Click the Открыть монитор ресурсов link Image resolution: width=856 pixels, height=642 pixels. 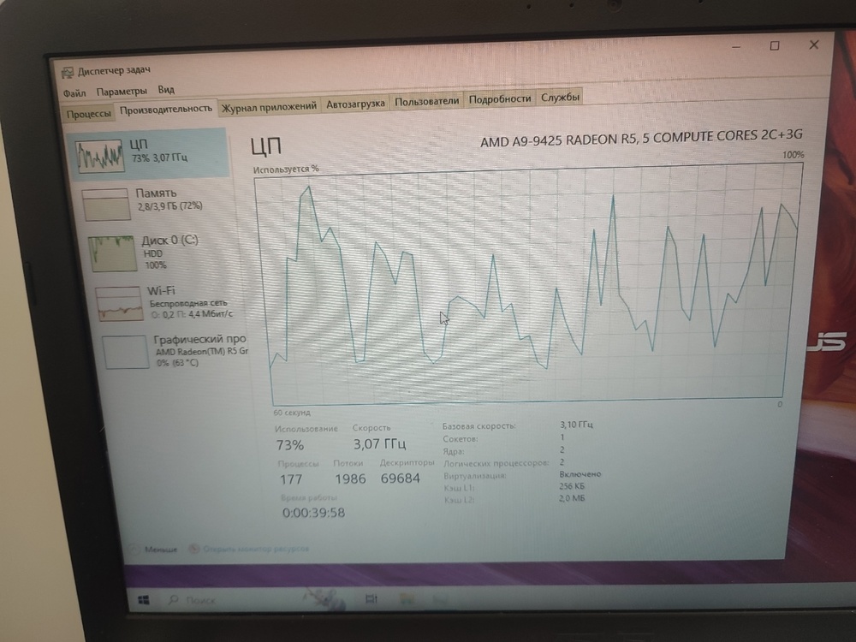[x=255, y=549]
